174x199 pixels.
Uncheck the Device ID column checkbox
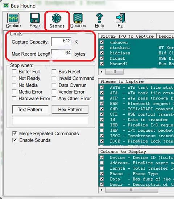point(102,157)
